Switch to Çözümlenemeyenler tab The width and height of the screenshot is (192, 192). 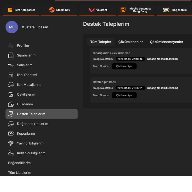[166, 42]
